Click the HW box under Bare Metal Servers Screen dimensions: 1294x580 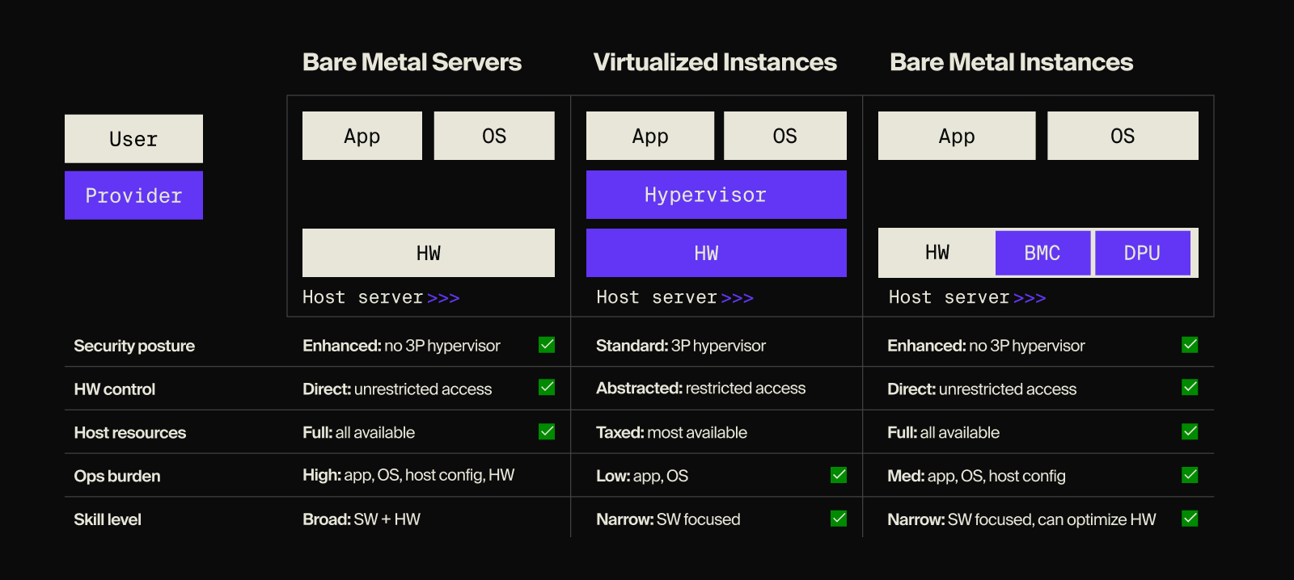click(x=429, y=253)
